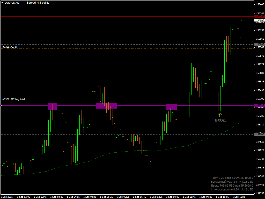Click the 1.58585 price scale value
Screen dimensions: 265x199
pyautogui.click(x=260, y=82)
